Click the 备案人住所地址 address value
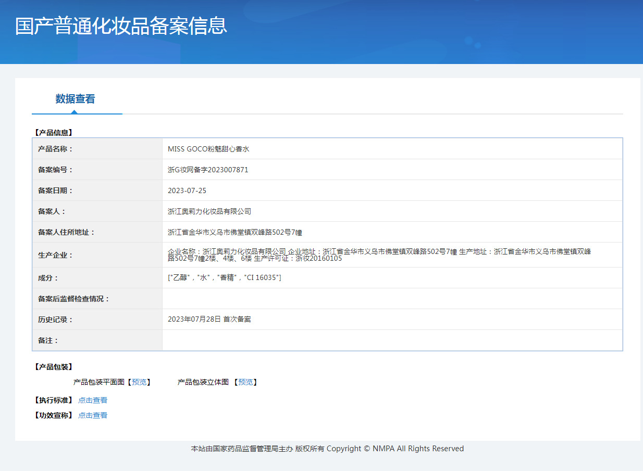 (235, 232)
